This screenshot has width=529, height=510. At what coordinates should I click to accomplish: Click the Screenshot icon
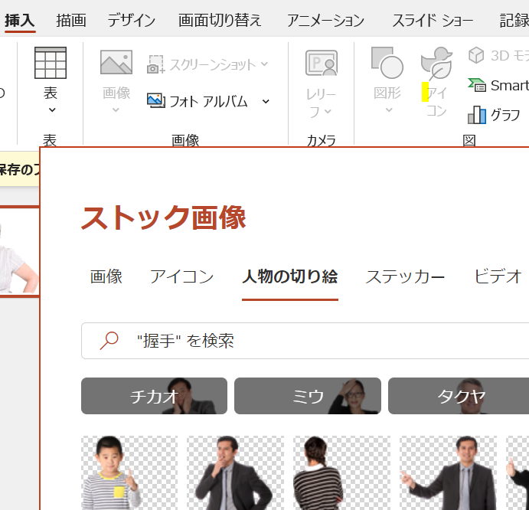156,64
